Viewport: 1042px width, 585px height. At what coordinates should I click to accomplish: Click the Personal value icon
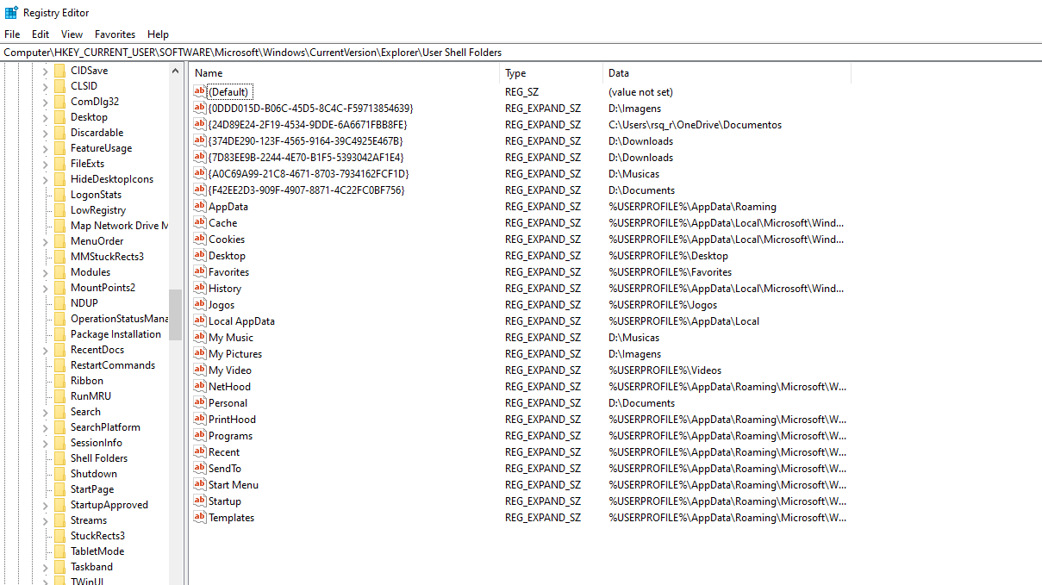[x=200, y=402]
